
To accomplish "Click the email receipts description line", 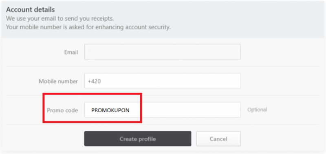I will coord(60,18).
